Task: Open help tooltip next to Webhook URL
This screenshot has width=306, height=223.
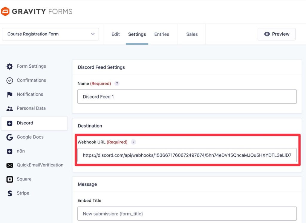Action: (134, 142)
